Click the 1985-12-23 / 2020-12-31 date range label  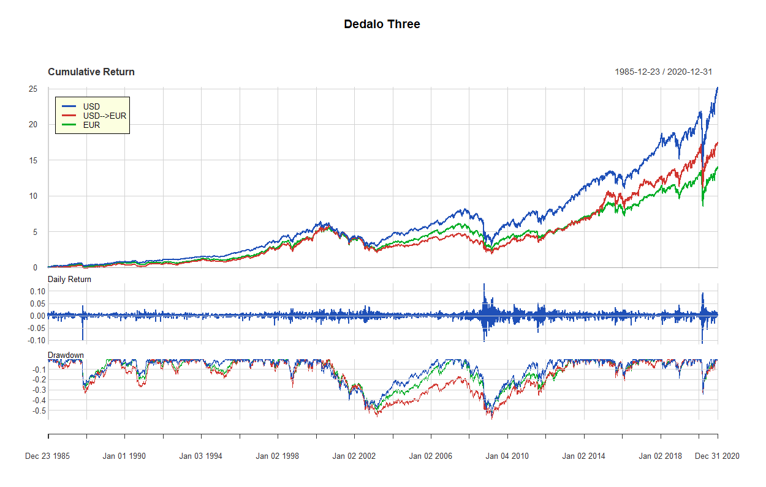(x=663, y=72)
